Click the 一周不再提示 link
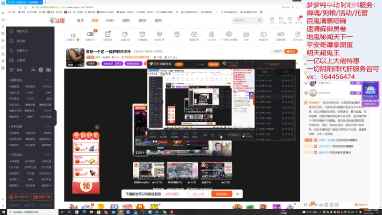Image resolution: width=382 pixels, height=215 pixels. [x=171, y=194]
